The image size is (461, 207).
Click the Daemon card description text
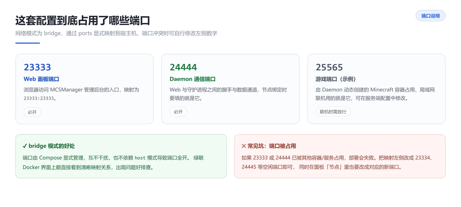[x=228, y=94]
